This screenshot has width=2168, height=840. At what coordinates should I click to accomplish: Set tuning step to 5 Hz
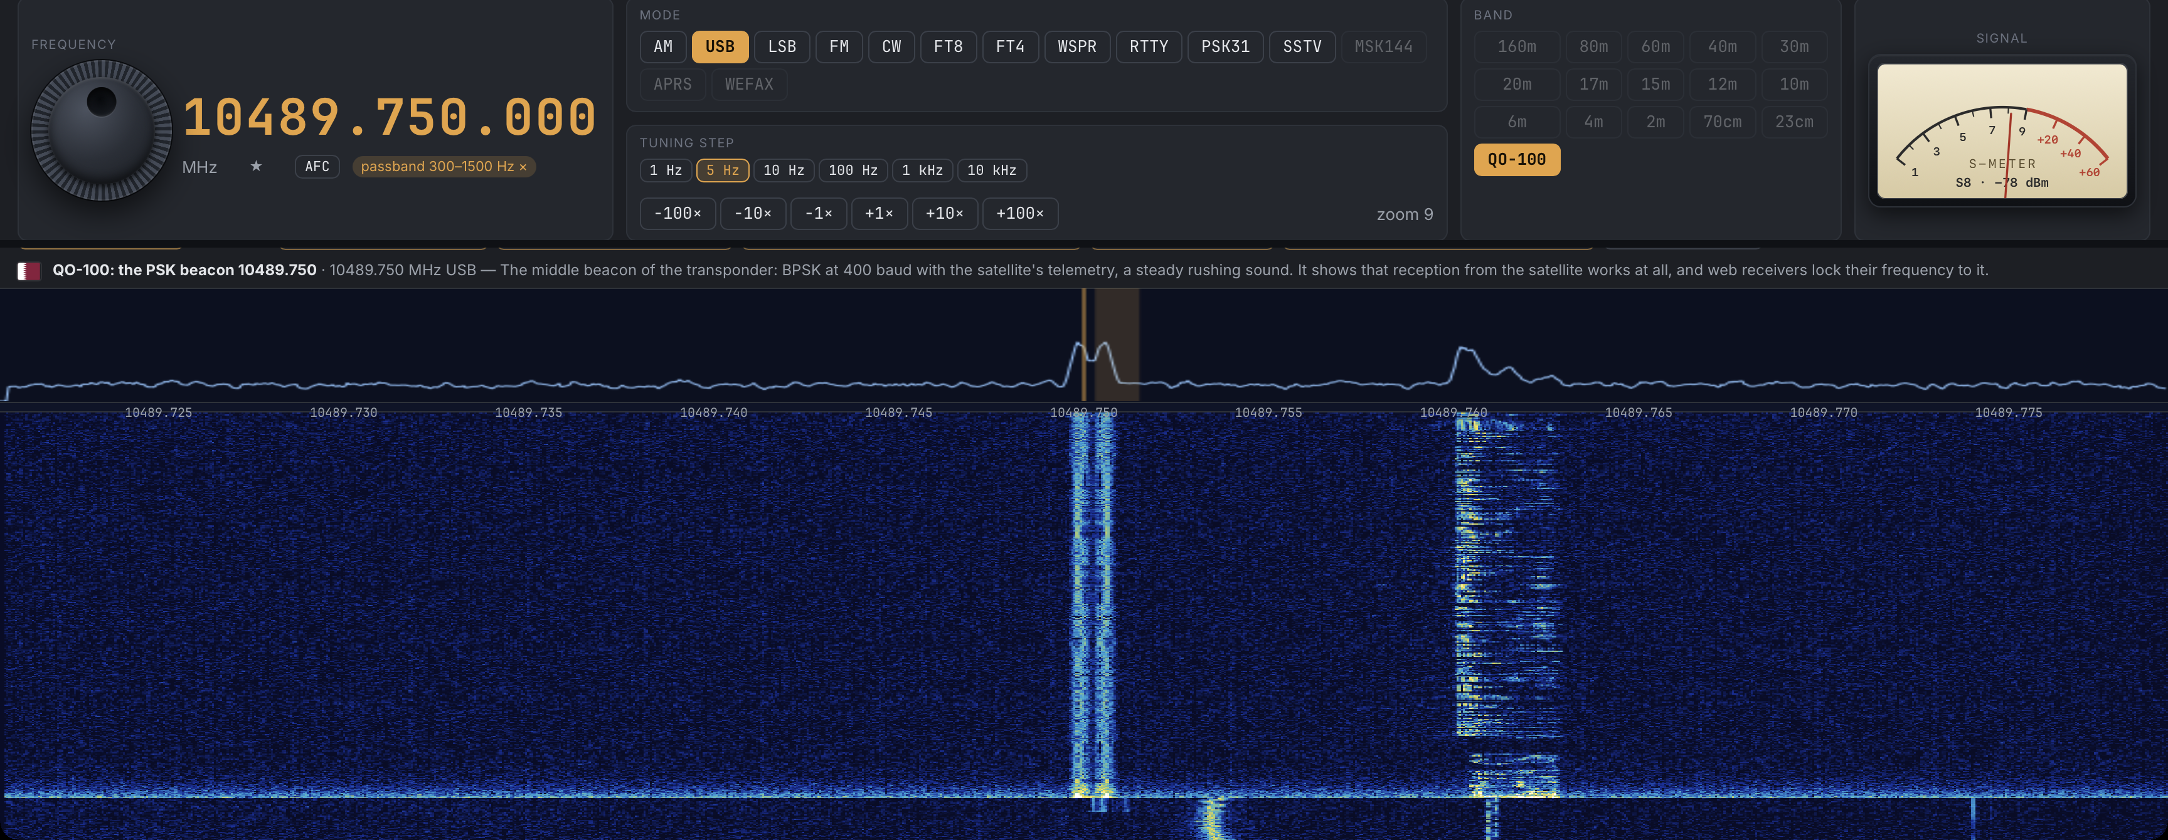(x=723, y=171)
